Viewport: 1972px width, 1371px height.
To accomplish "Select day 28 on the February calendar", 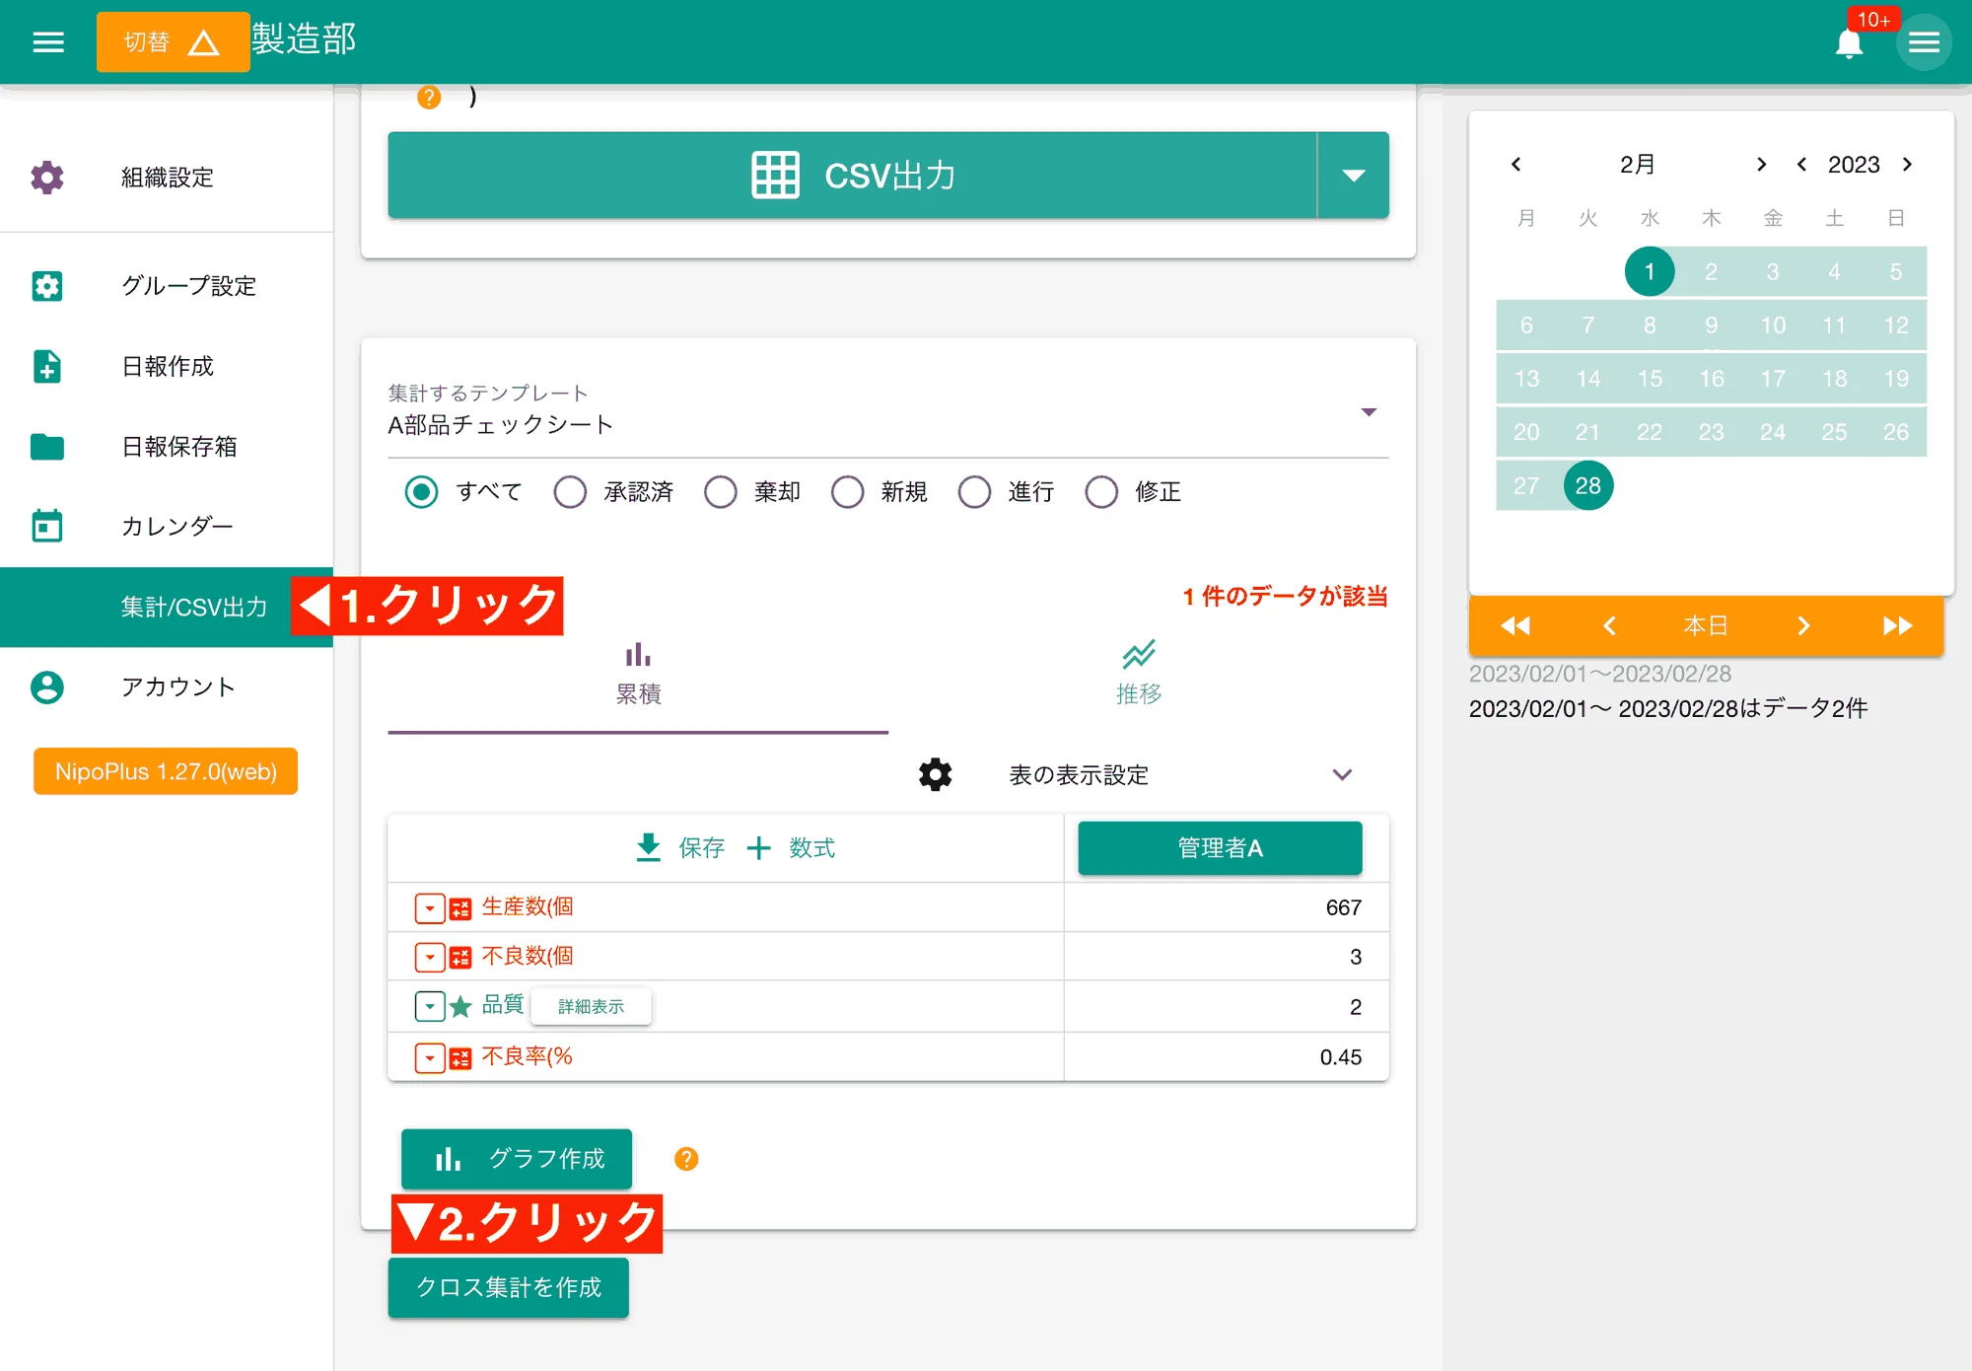I will [x=1587, y=484].
